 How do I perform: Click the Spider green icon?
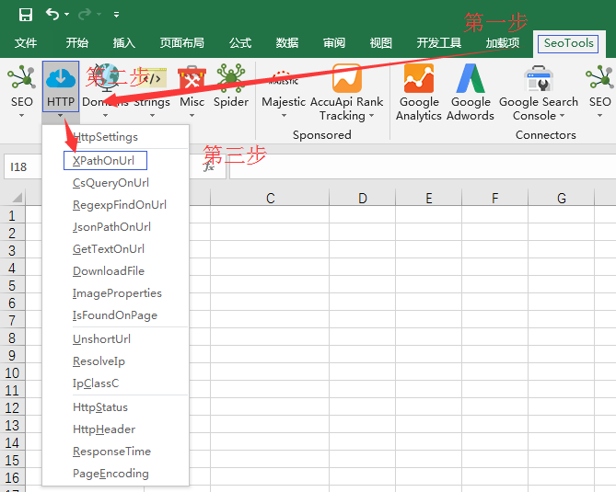(230, 77)
